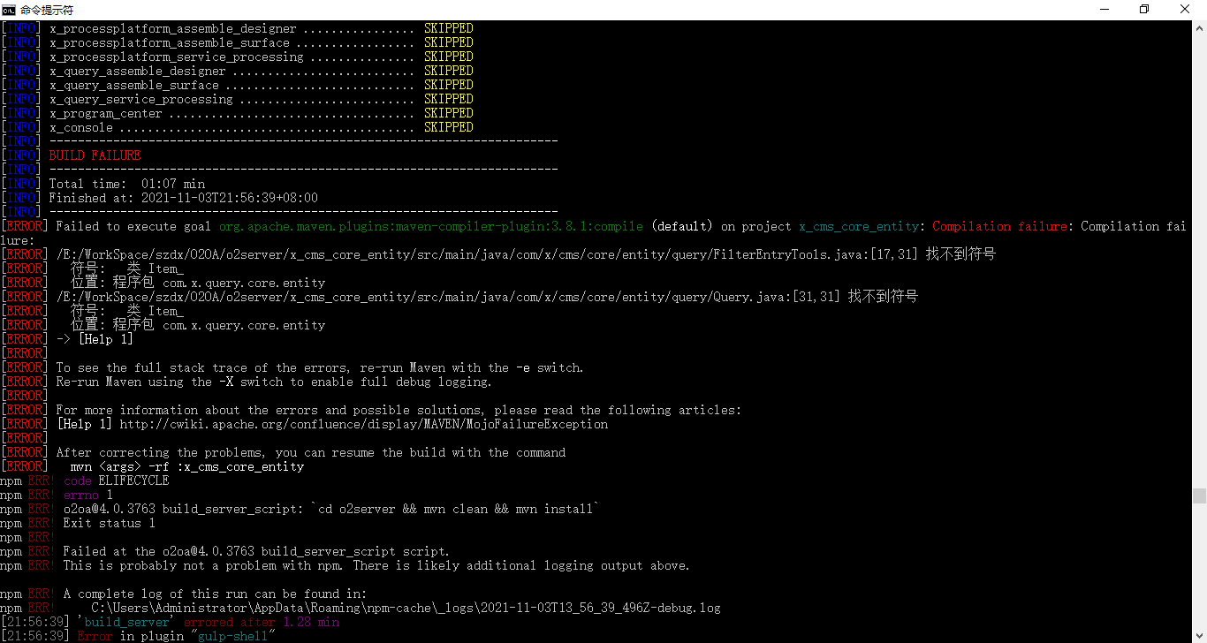Click the vertical scrollbar thumb
Viewport: 1207px width, 643px height.
(x=1199, y=495)
